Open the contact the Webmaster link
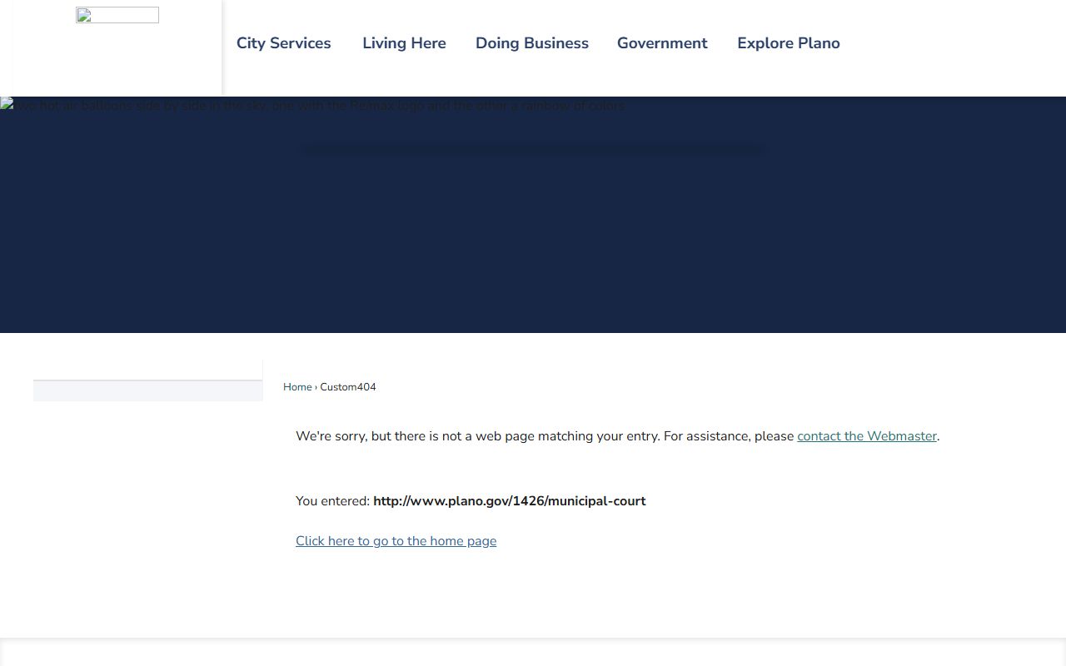This screenshot has height=666, width=1066. click(866, 436)
